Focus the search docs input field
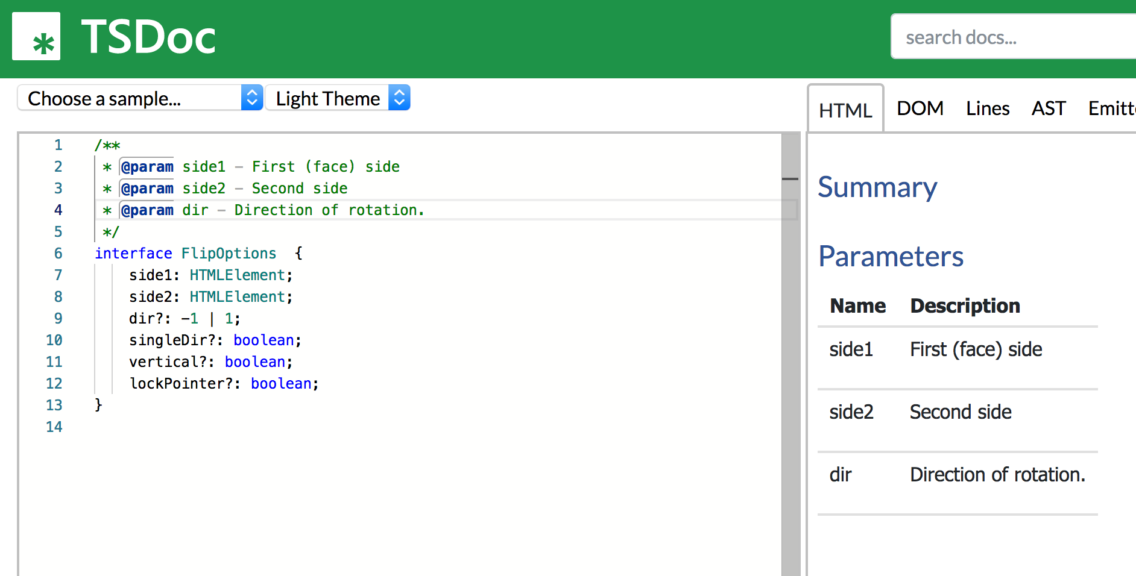 click(x=1014, y=37)
